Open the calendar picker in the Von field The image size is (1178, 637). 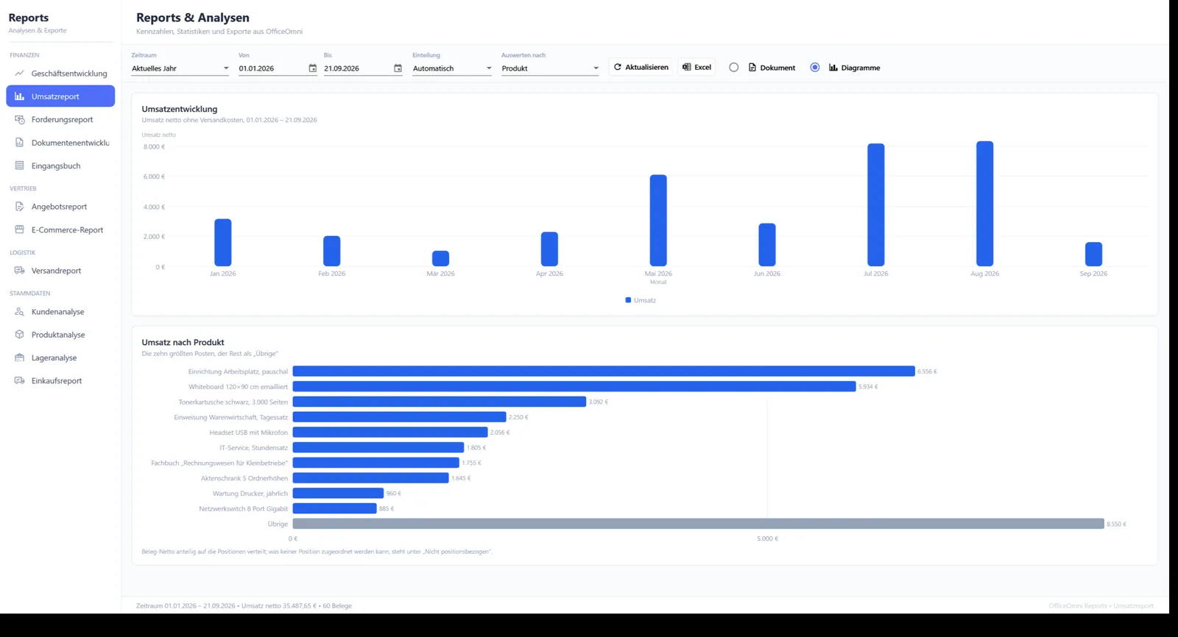click(x=312, y=68)
